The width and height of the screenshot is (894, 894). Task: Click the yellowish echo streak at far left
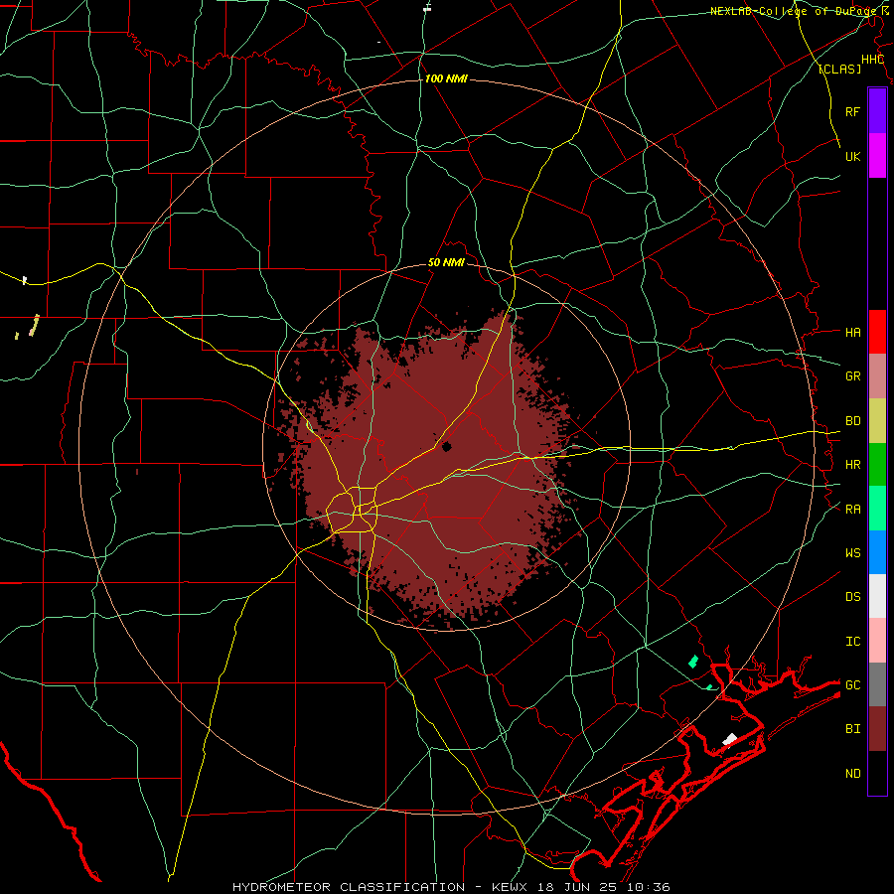[x=35, y=325]
